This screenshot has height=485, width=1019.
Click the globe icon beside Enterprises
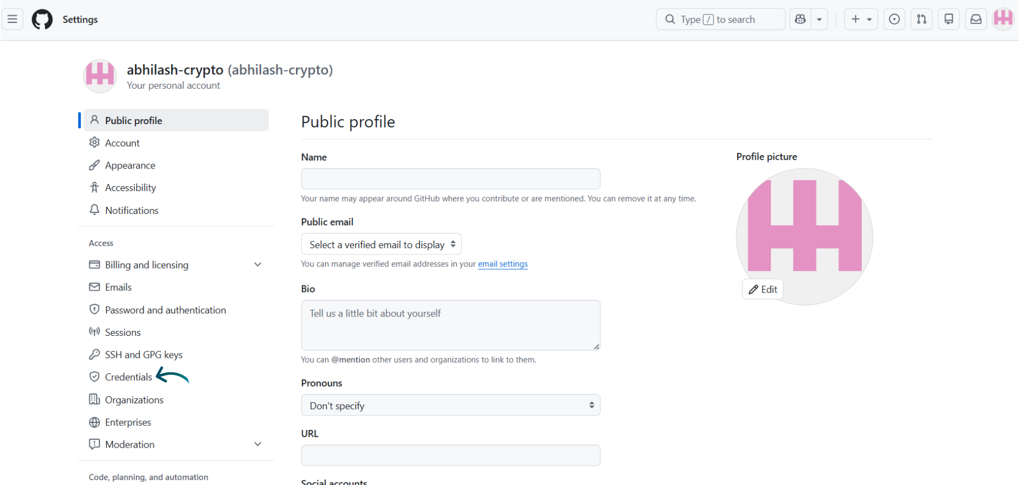click(95, 422)
